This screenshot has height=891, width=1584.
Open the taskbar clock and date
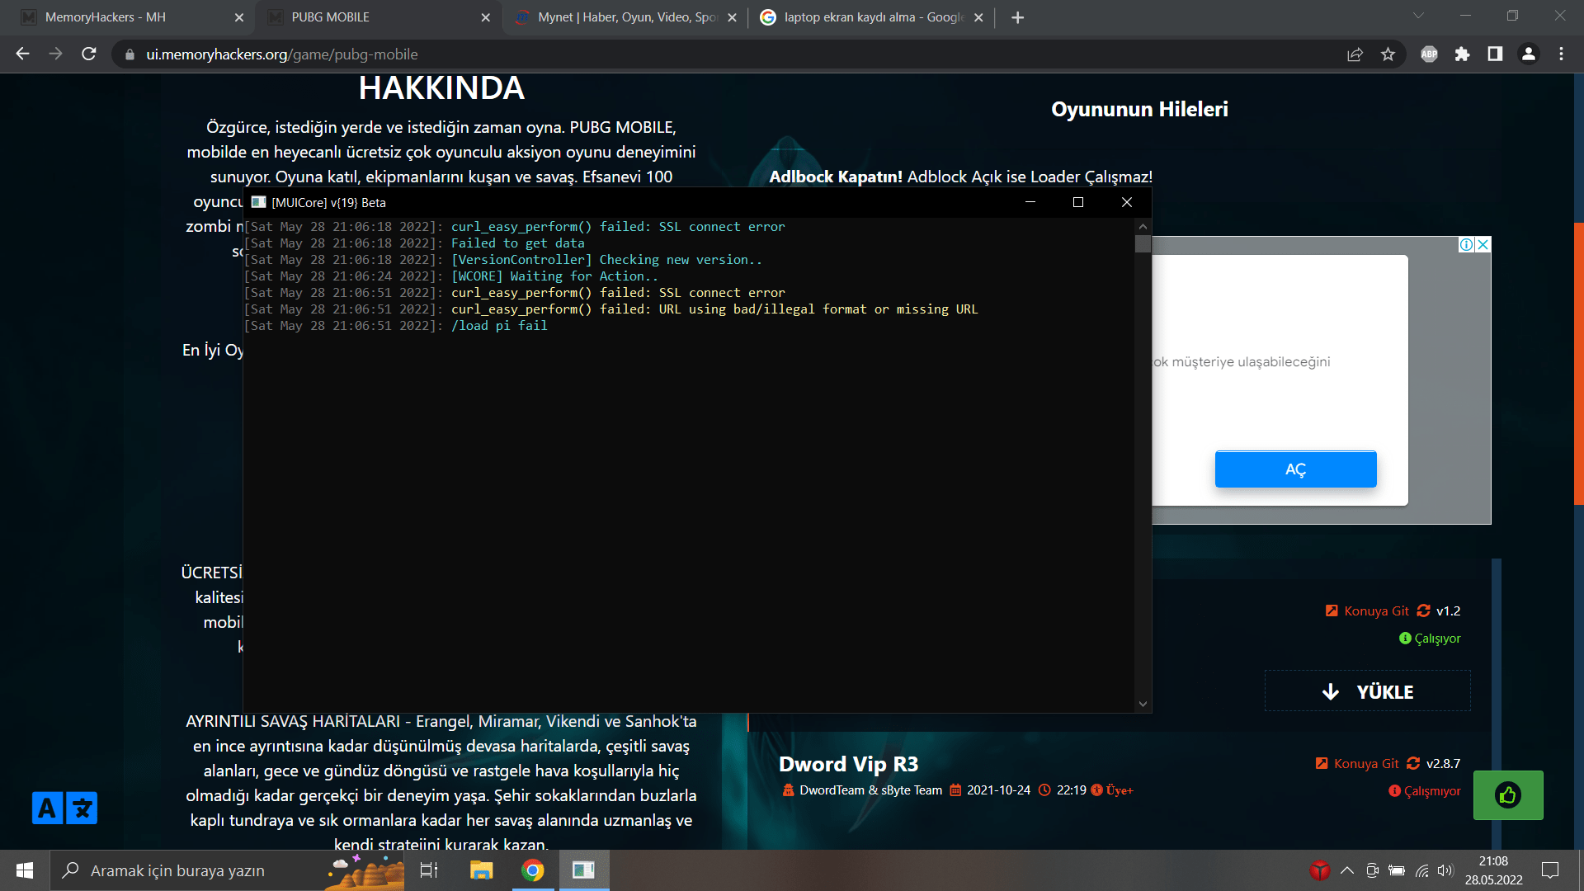1494,870
